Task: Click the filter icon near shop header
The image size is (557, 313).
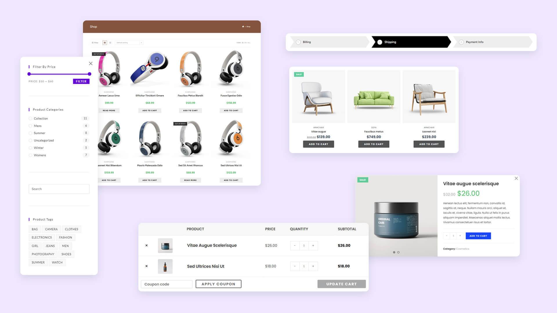Action: click(95, 42)
